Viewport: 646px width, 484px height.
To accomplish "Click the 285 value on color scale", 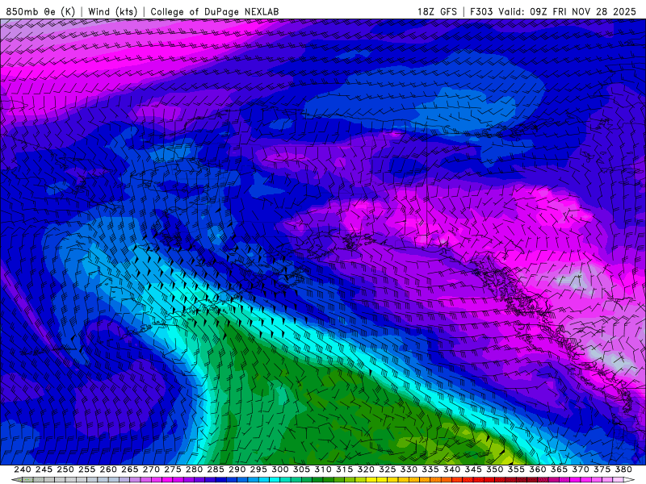I will click(x=216, y=469).
